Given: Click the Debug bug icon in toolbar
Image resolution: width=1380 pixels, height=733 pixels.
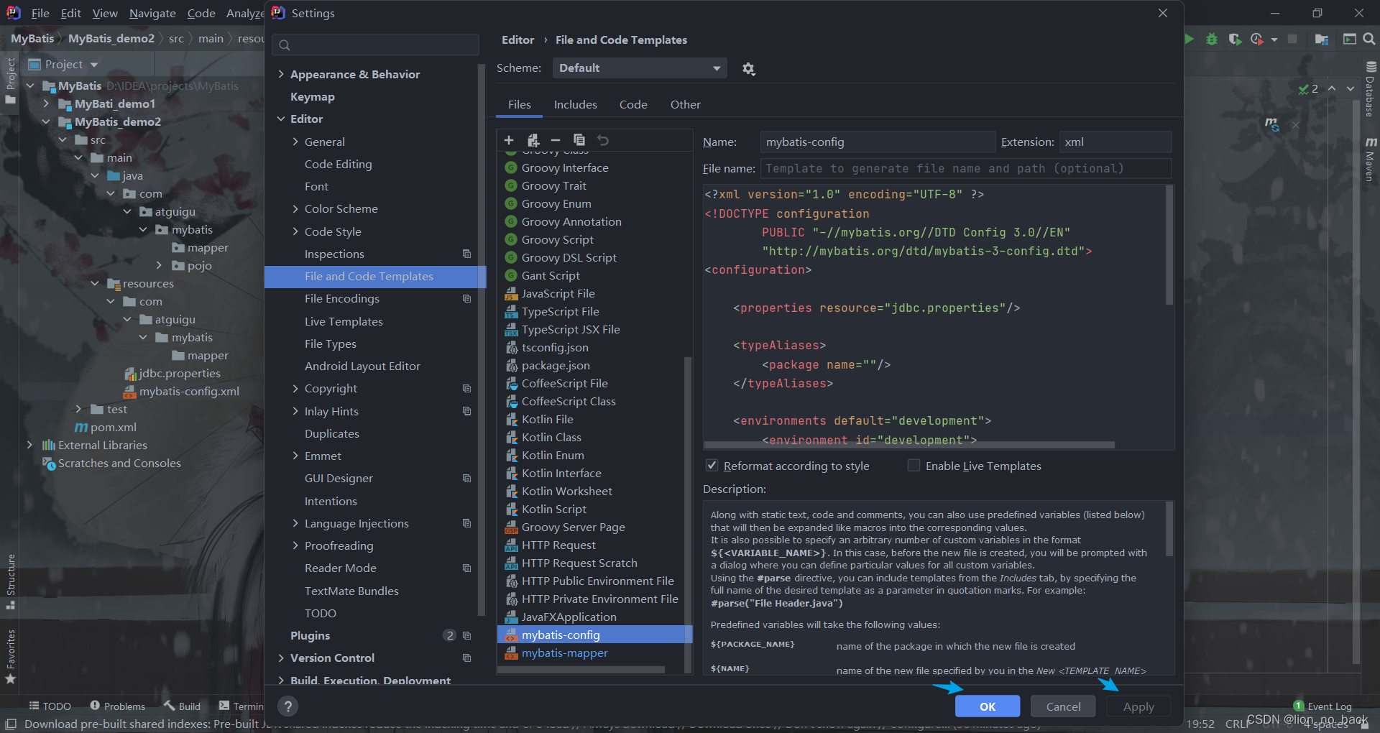Looking at the screenshot, I should [x=1212, y=39].
